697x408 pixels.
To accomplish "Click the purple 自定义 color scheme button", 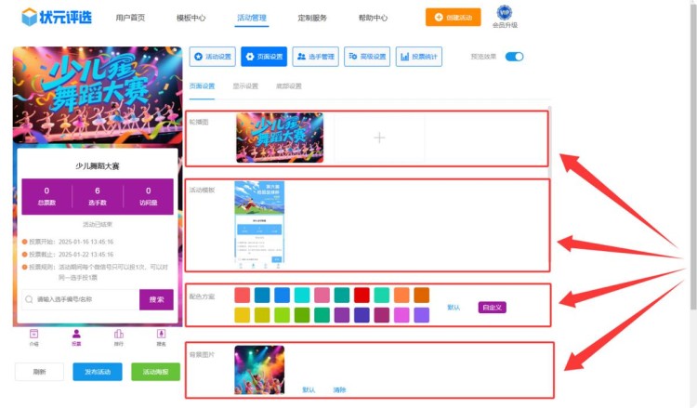I will [492, 307].
